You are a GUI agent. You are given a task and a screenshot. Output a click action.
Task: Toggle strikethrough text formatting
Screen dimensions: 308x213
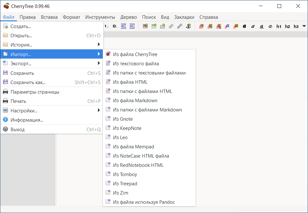pos(270,26)
